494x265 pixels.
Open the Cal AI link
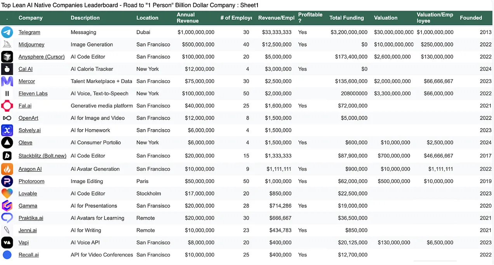click(26, 69)
